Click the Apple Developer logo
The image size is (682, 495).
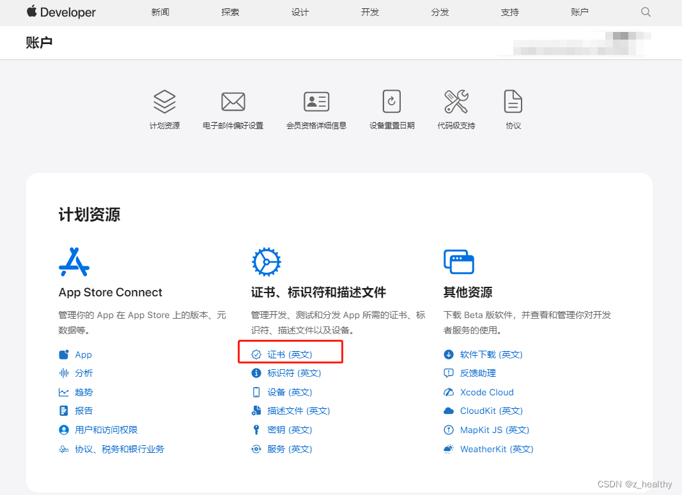(x=61, y=12)
